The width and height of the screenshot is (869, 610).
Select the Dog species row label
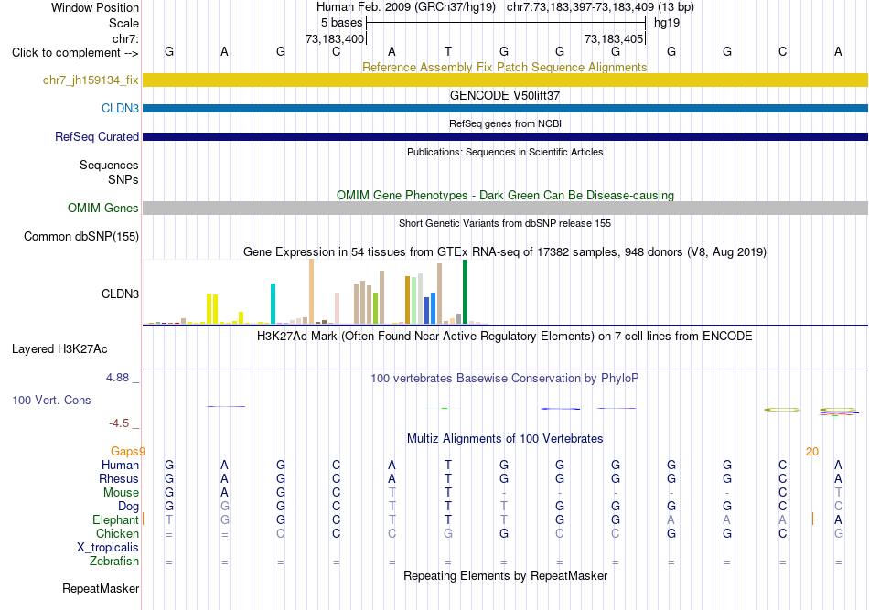click(128, 507)
